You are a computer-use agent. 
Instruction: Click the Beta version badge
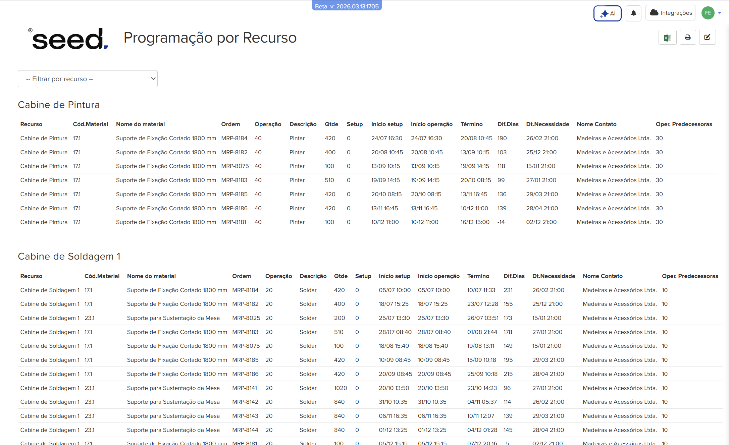coord(347,6)
